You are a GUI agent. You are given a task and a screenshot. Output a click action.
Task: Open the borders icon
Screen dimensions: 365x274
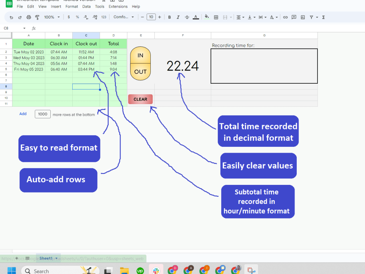216,17
